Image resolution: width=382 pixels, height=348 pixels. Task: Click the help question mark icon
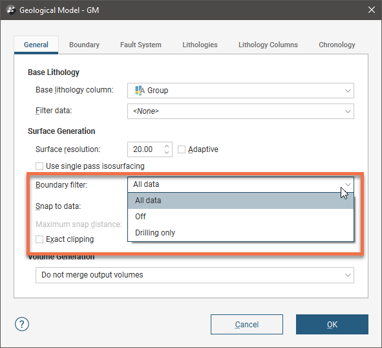coord(22,324)
